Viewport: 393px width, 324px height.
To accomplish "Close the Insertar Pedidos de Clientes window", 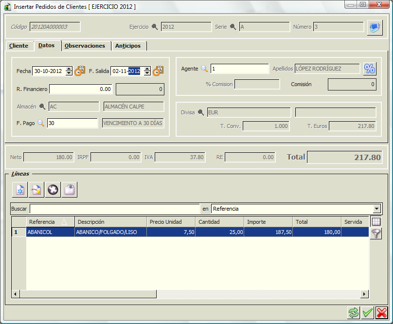I will click(x=379, y=5).
